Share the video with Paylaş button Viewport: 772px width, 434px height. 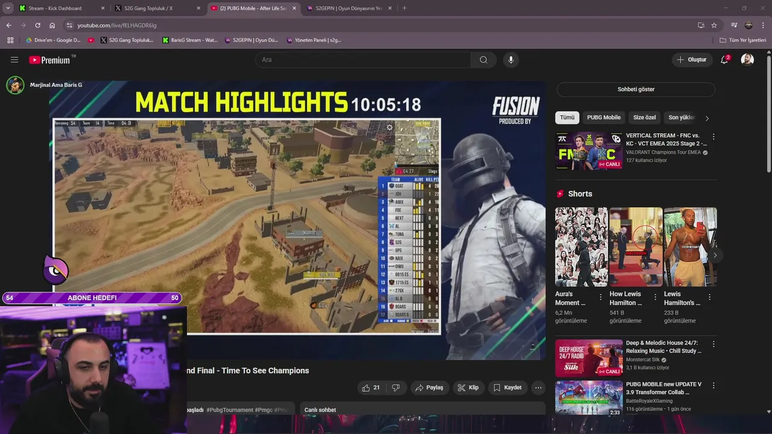pyautogui.click(x=429, y=388)
